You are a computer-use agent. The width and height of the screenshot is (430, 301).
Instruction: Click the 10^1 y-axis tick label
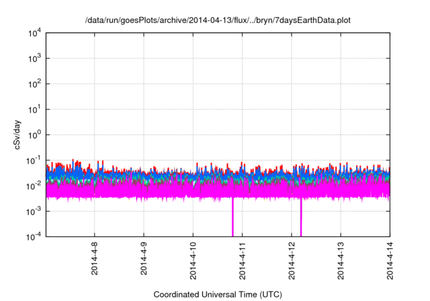click(x=35, y=110)
